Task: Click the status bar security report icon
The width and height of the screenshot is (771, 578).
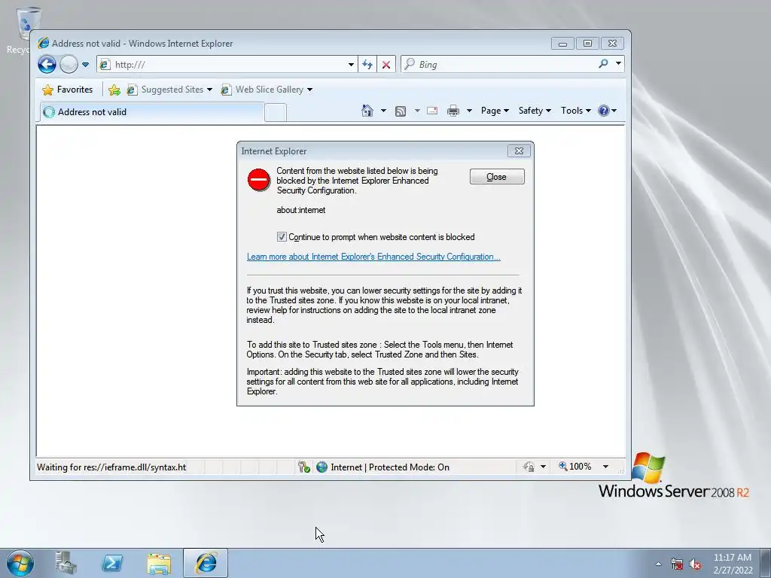Action: [304, 467]
